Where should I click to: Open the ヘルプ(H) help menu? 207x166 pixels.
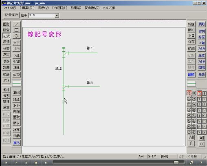(109, 8)
